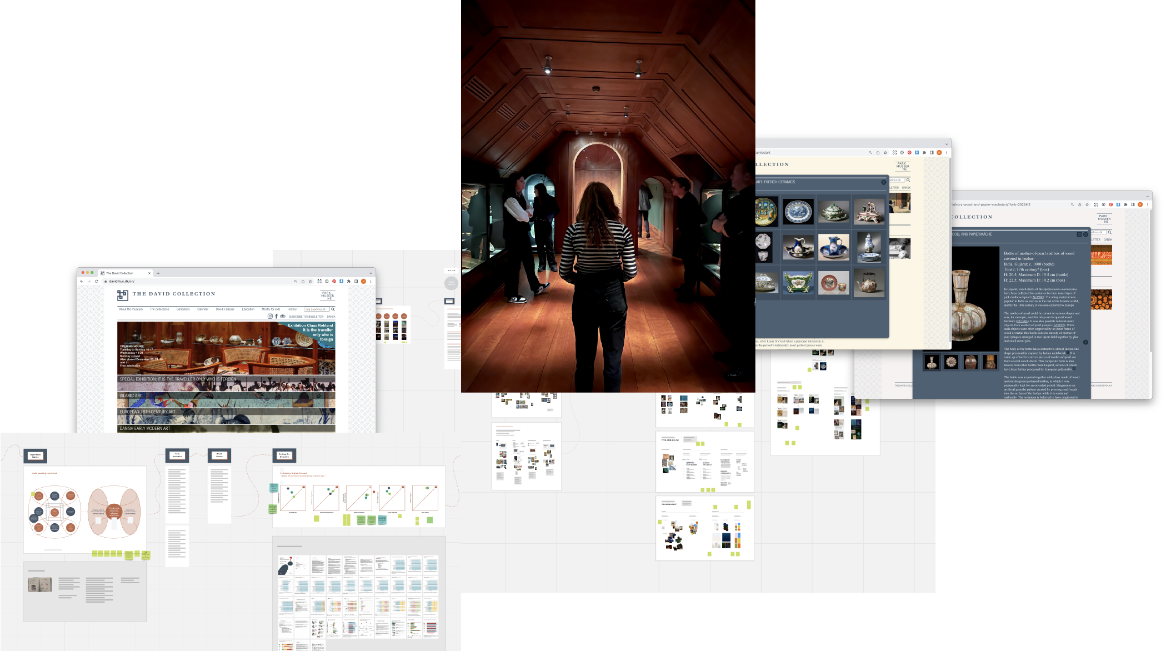
Task: Click the Park Museerne logo on the homepage
Action: tap(327, 296)
